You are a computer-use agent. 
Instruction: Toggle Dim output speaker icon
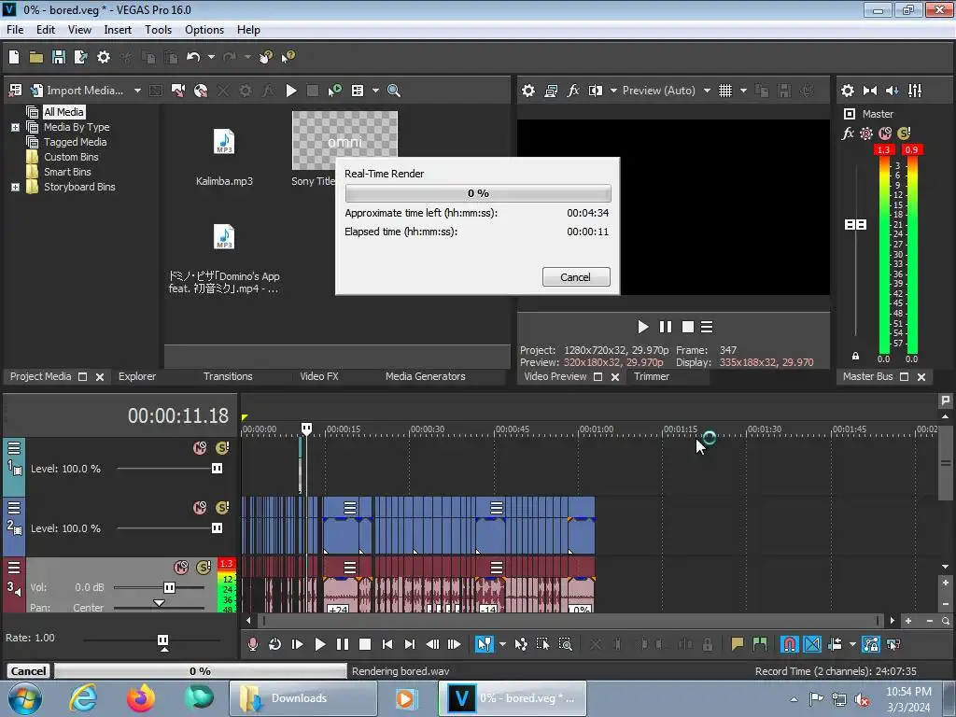pos(893,91)
